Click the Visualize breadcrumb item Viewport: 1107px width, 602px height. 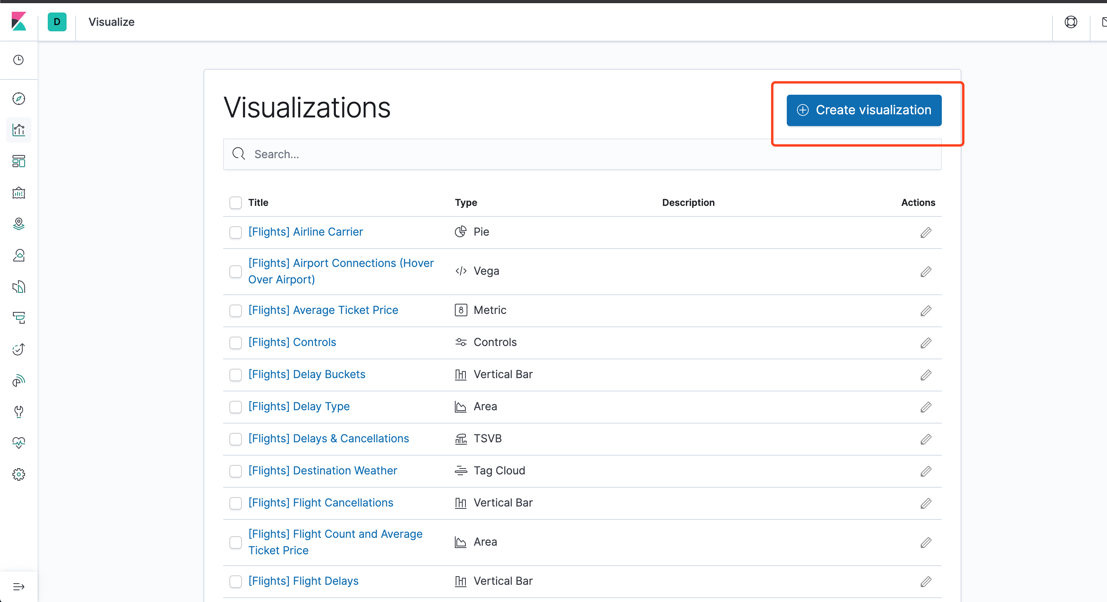pos(111,22)
